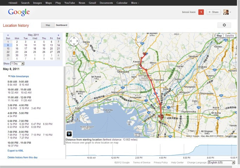Image resolution: width=240 pixels, height=168 pixels.
Task: Open Images in the top bar
Action: click(38, 3)
